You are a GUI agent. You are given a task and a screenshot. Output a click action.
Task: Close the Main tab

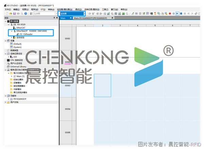click(x=71, y=18)
